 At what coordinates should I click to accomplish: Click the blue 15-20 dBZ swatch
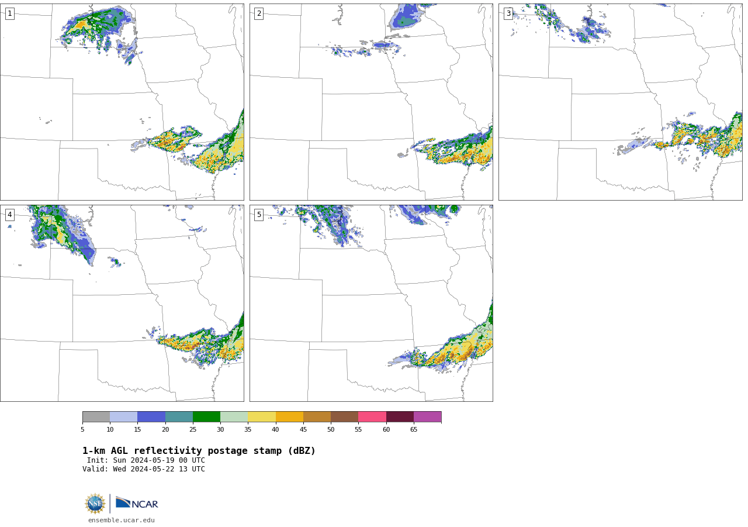pyautogui.click(x=151, y=417)
